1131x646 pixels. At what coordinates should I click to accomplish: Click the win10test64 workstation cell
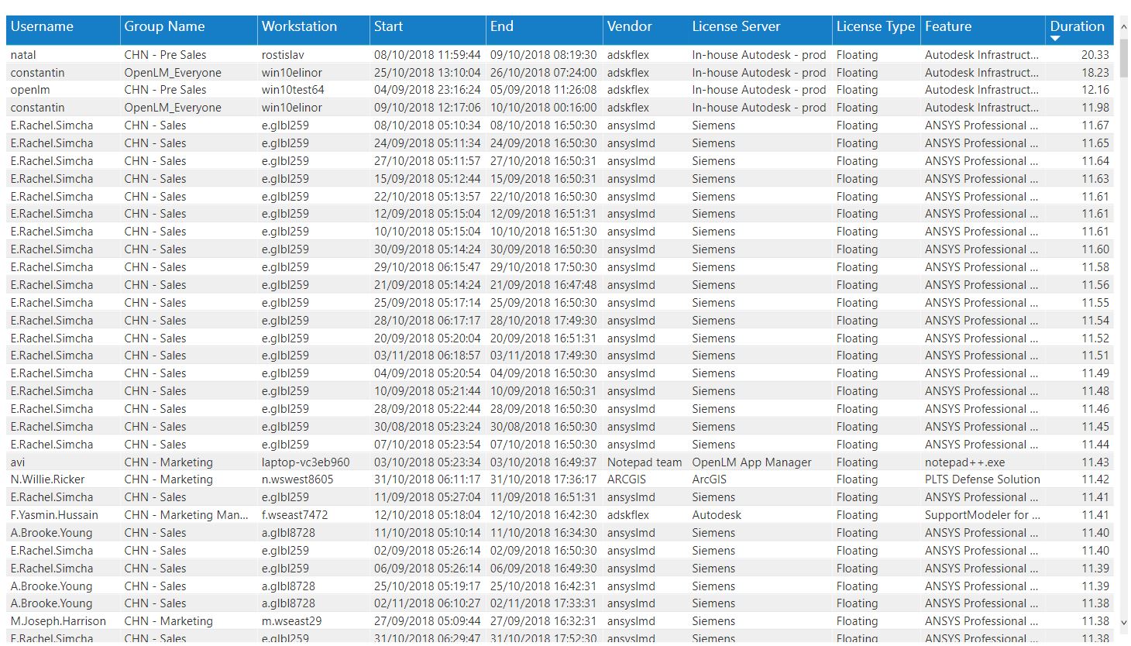(x=293, y=90)
